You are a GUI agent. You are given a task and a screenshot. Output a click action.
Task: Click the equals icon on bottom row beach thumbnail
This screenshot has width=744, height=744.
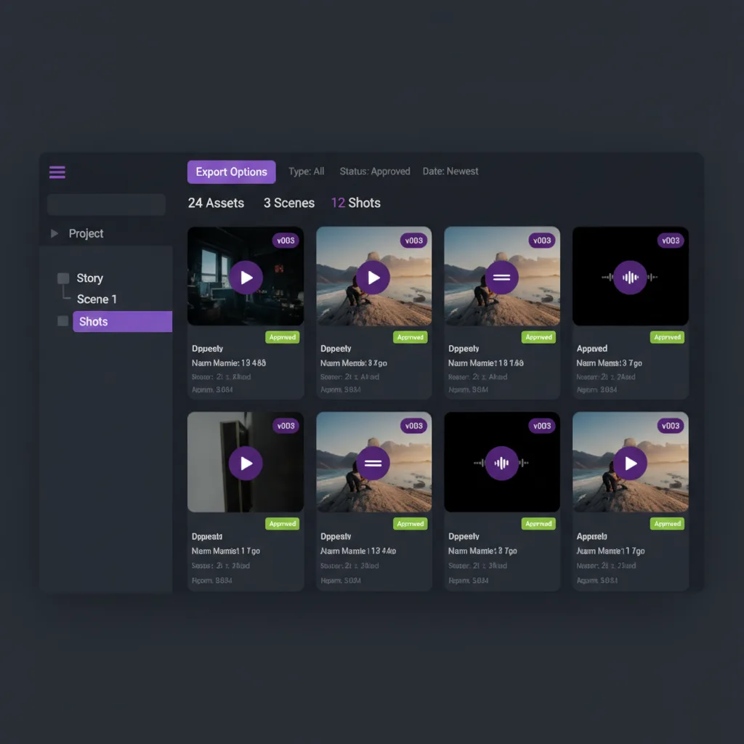click(x=373, y=463)
